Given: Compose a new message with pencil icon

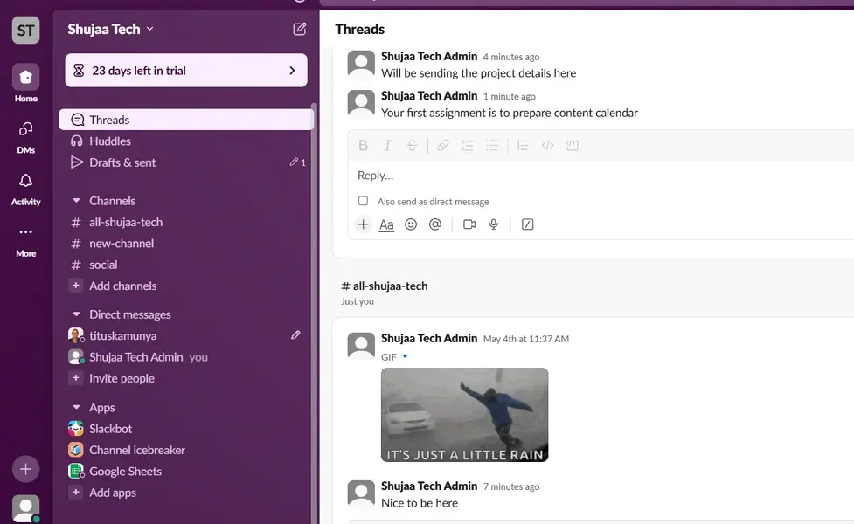Looking at the screenshot, I should pyautogui.click(x=300, y=29).
